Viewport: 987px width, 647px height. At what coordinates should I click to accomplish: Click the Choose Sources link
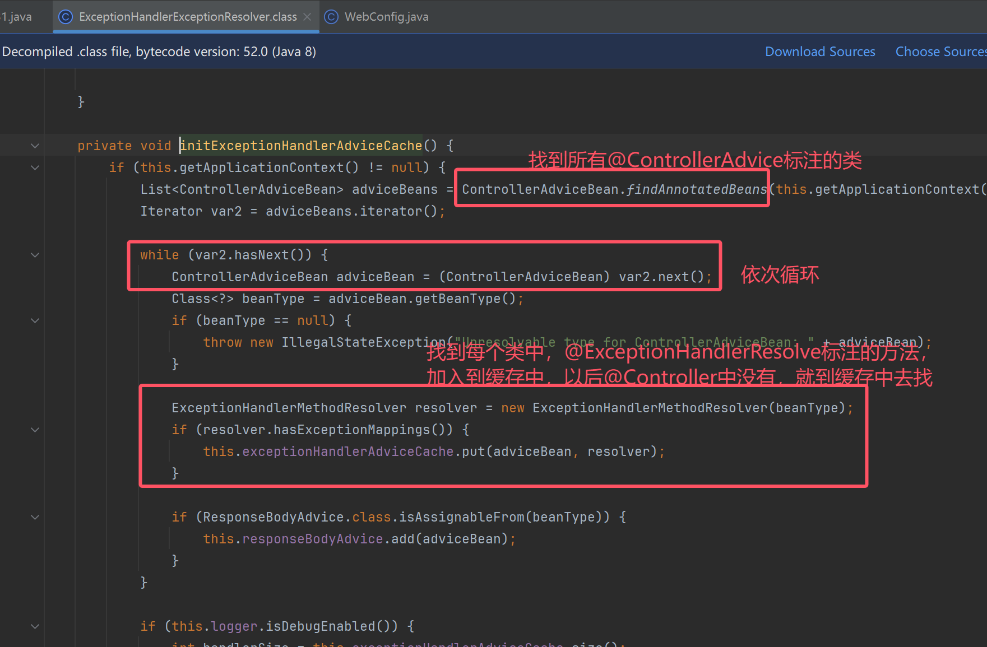(941, 52)
